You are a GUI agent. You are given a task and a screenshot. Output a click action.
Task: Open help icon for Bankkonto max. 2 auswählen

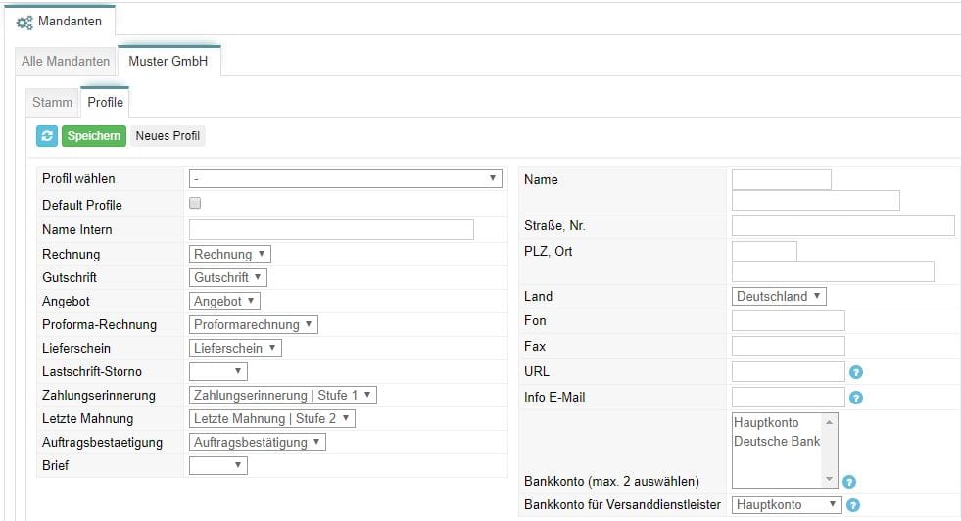tap(849, 482)
